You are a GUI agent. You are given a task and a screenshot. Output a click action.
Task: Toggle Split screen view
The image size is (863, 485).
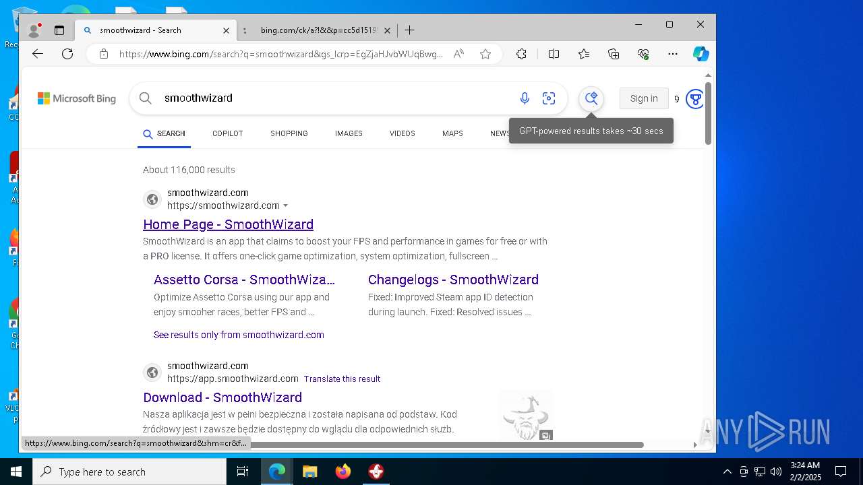point(554,54)
